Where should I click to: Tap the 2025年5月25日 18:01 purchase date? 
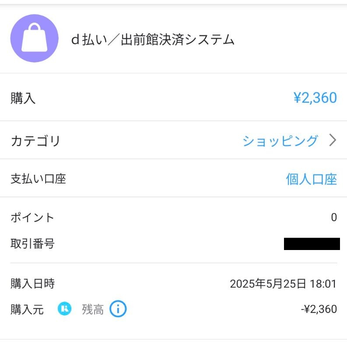(x=283, y=284)
